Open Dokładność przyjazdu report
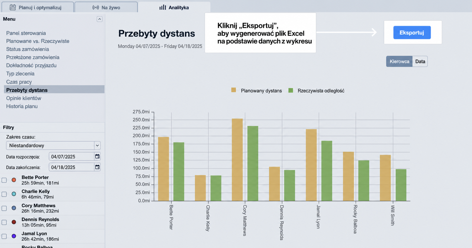 (x=31, y=65)
